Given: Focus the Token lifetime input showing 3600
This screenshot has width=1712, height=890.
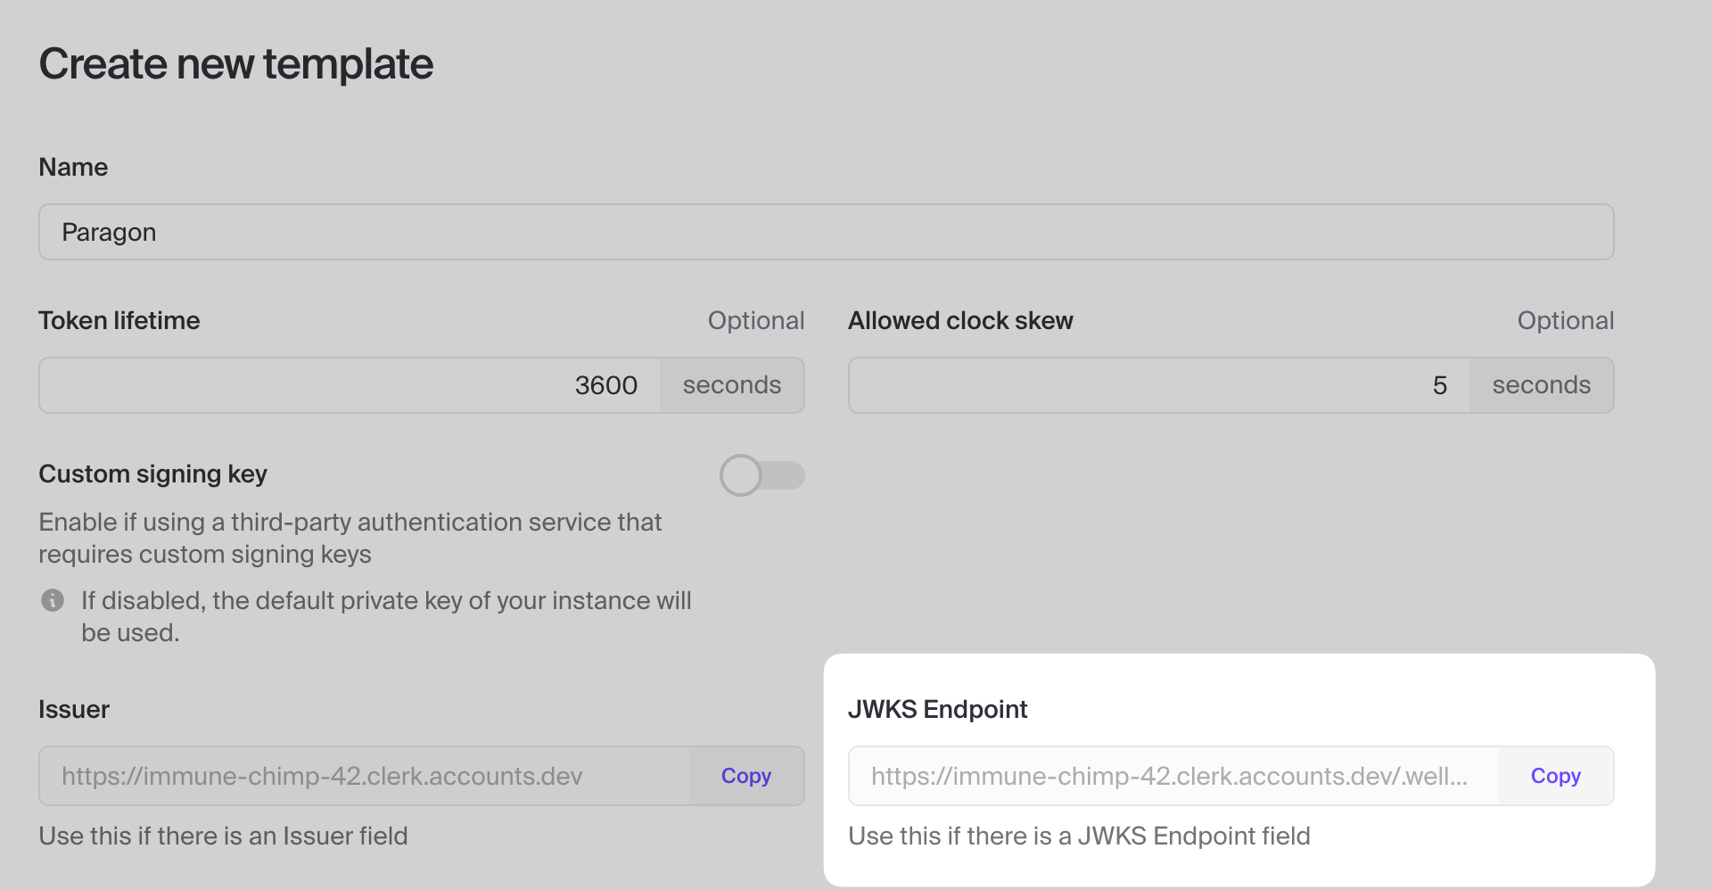Looking at the screenshot, I should [350, 385].
